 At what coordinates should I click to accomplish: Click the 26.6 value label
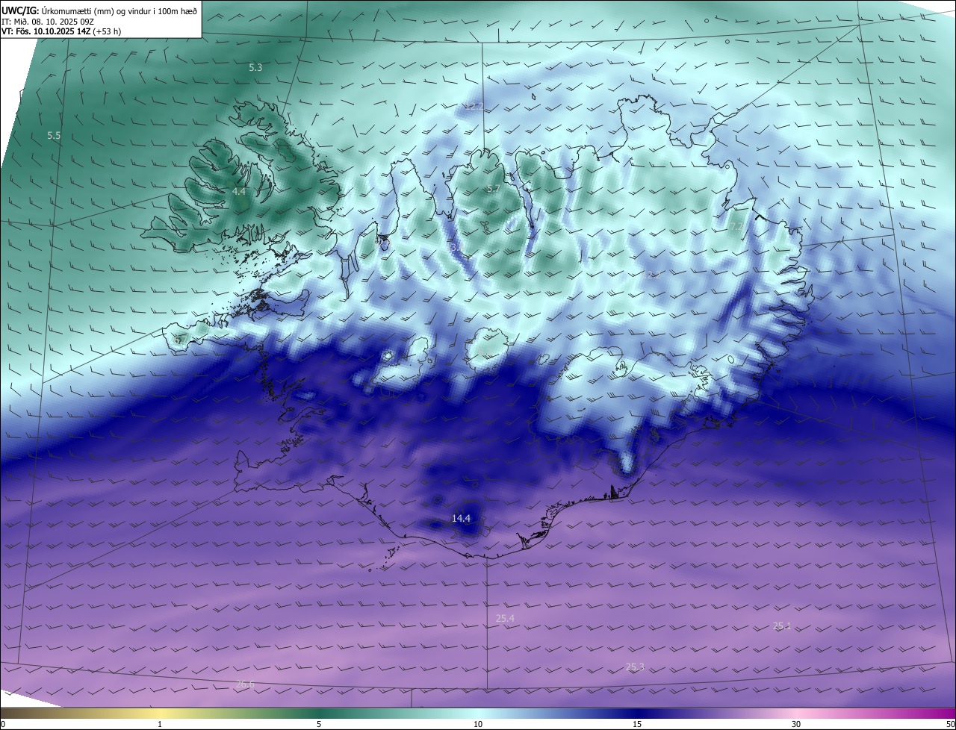245,684
